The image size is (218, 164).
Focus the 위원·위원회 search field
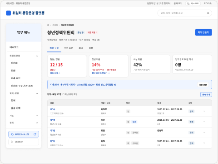coord(184,13)
